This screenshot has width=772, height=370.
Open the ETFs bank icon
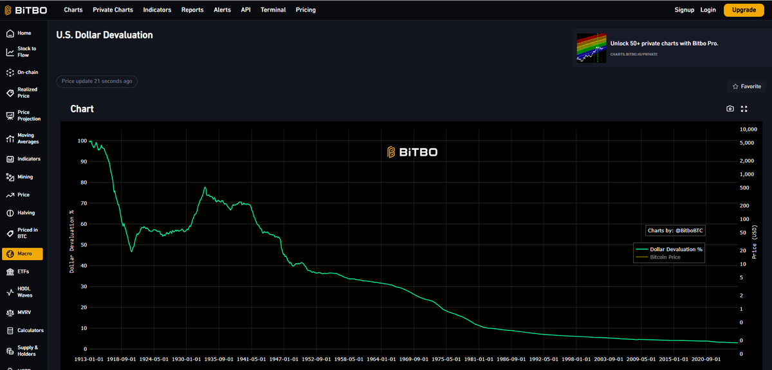click(10, 272)
